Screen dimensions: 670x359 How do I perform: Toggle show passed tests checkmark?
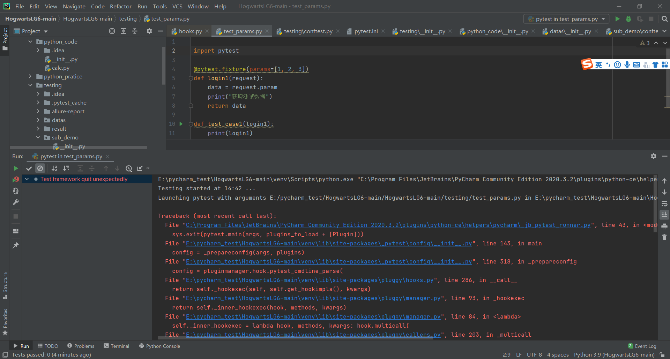point(29,168)
